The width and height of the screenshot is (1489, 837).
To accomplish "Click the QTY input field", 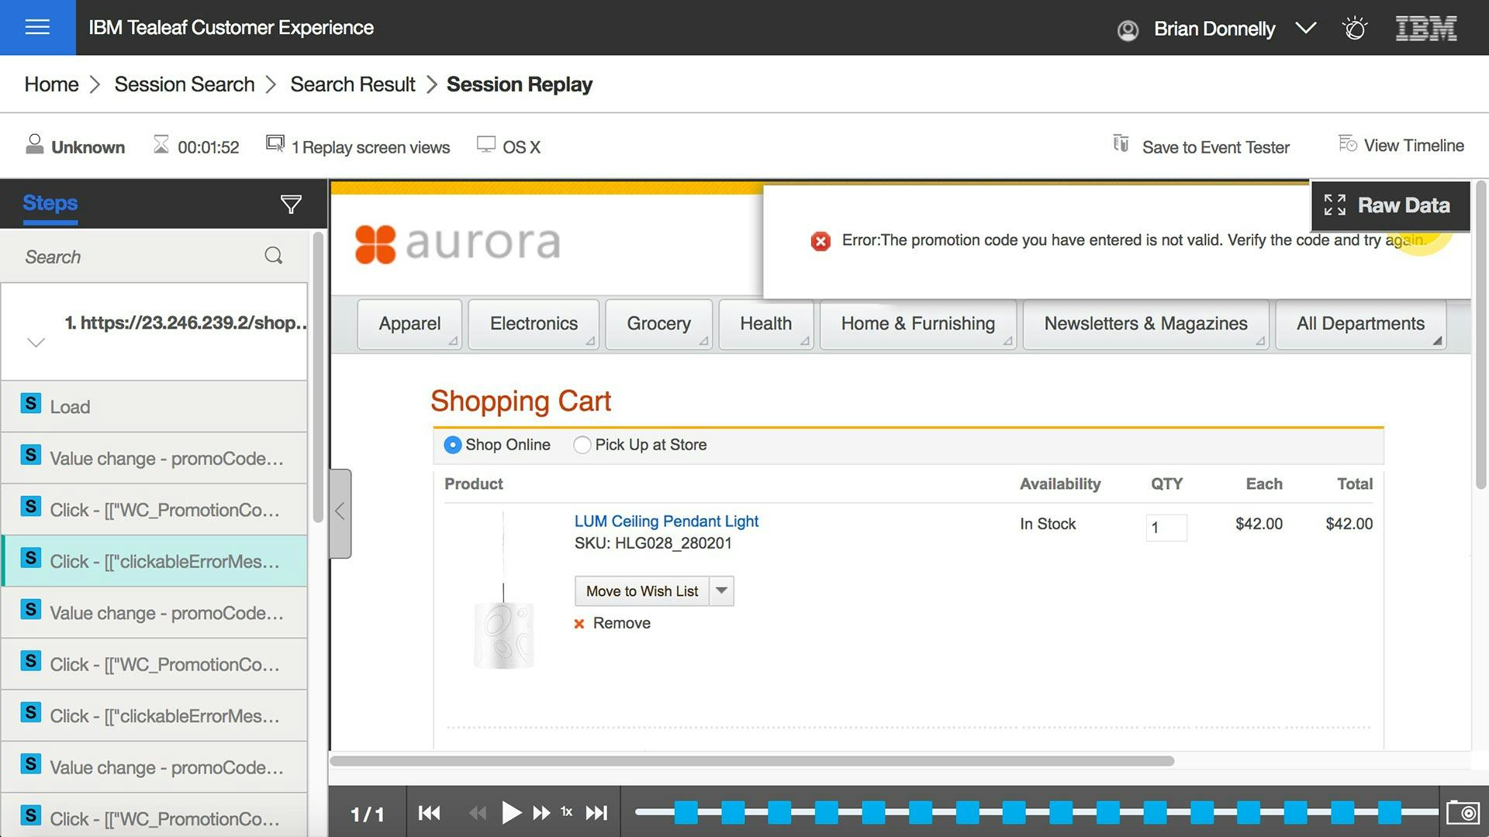I will 1166,528.
